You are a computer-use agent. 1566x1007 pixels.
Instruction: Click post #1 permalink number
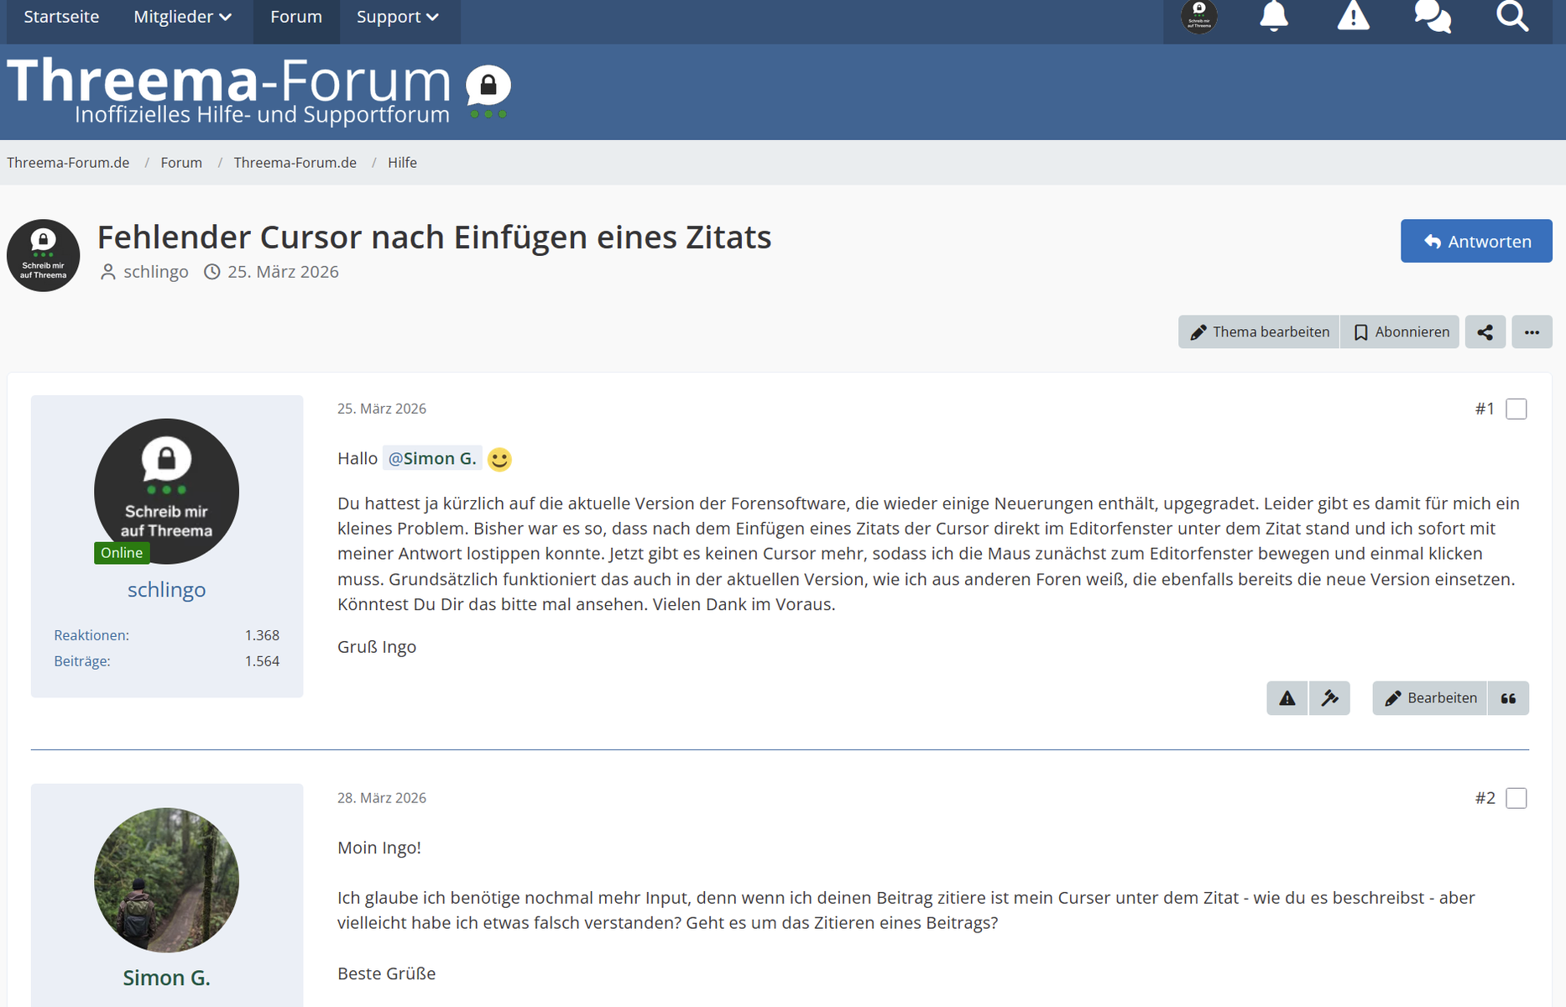pyautogui.click(x=1485, y=409)
